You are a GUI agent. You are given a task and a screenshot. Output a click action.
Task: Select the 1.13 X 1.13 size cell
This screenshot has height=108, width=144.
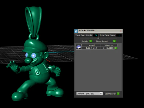click(x=91, y=48)
